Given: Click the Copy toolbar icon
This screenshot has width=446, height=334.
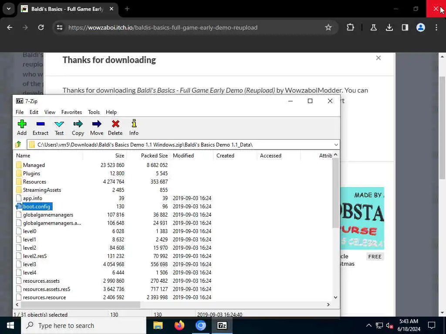Looking at the screenshot, I should pyautogui.click(x=78, y=127).
